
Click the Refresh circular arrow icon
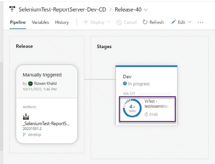pyautogui.click(x=145, y=22)
